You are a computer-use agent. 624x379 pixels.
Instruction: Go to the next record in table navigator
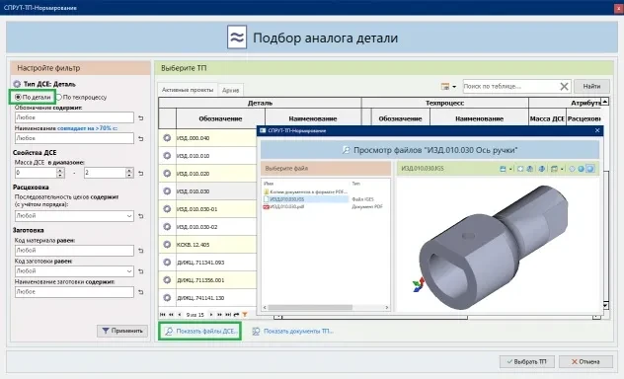(211, 315)
